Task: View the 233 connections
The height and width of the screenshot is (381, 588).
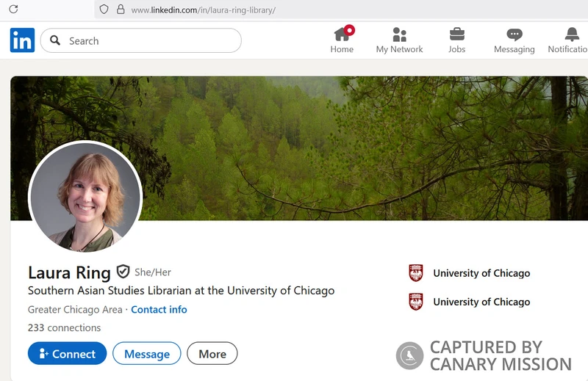Action: coord(65,328)
